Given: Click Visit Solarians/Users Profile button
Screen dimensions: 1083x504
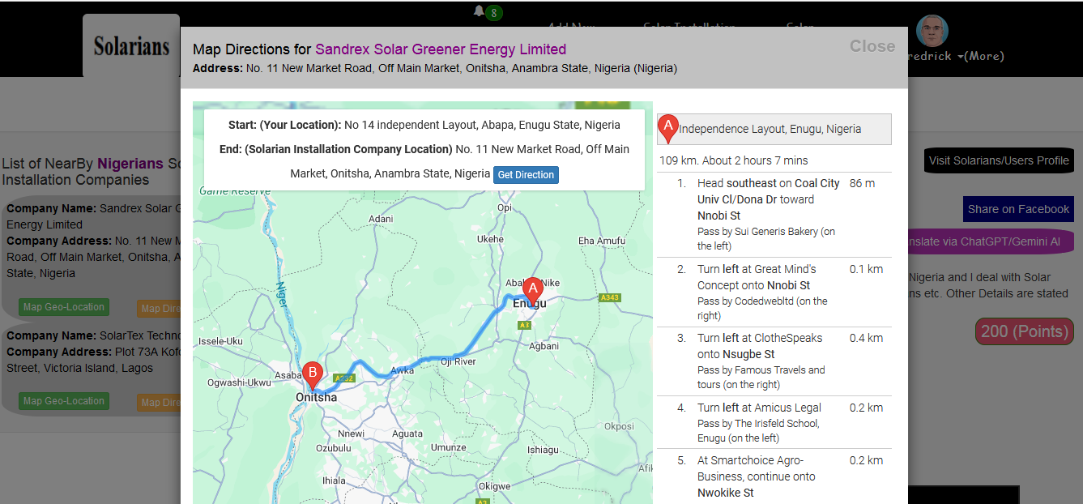Looking at the screenshot, I should 999,160.
